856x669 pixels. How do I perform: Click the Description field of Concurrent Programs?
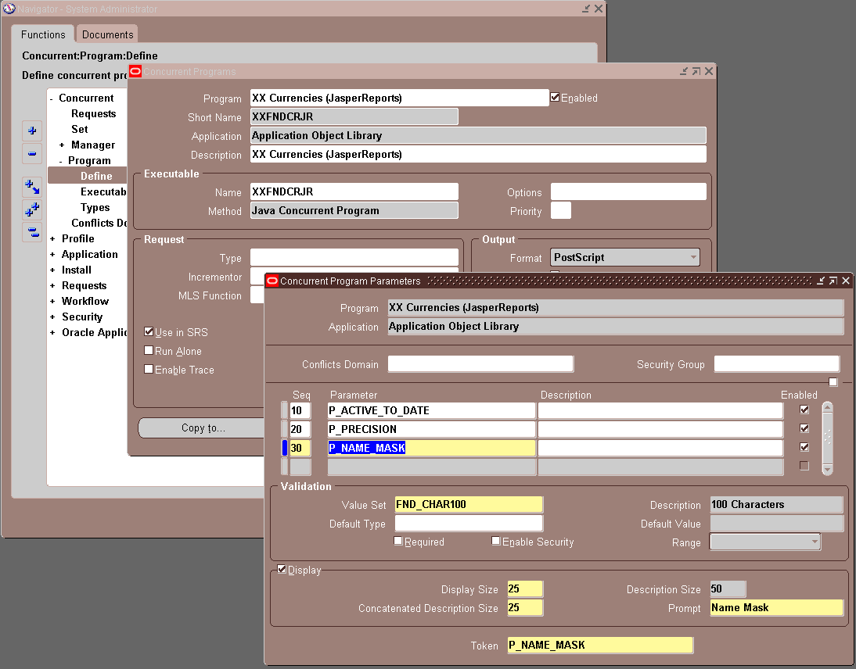[x=478, y=154]
